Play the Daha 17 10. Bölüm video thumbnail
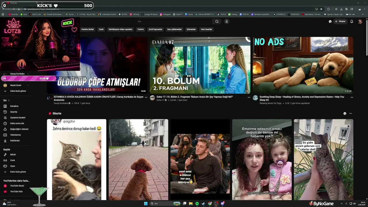This screenshot has width=368, height=207. point(200,65)
